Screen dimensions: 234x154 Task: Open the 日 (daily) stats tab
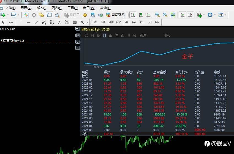[x=92, y=35]
